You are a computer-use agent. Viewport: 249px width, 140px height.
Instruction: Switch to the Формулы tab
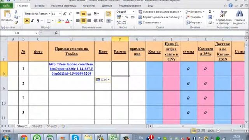(89, 5)
